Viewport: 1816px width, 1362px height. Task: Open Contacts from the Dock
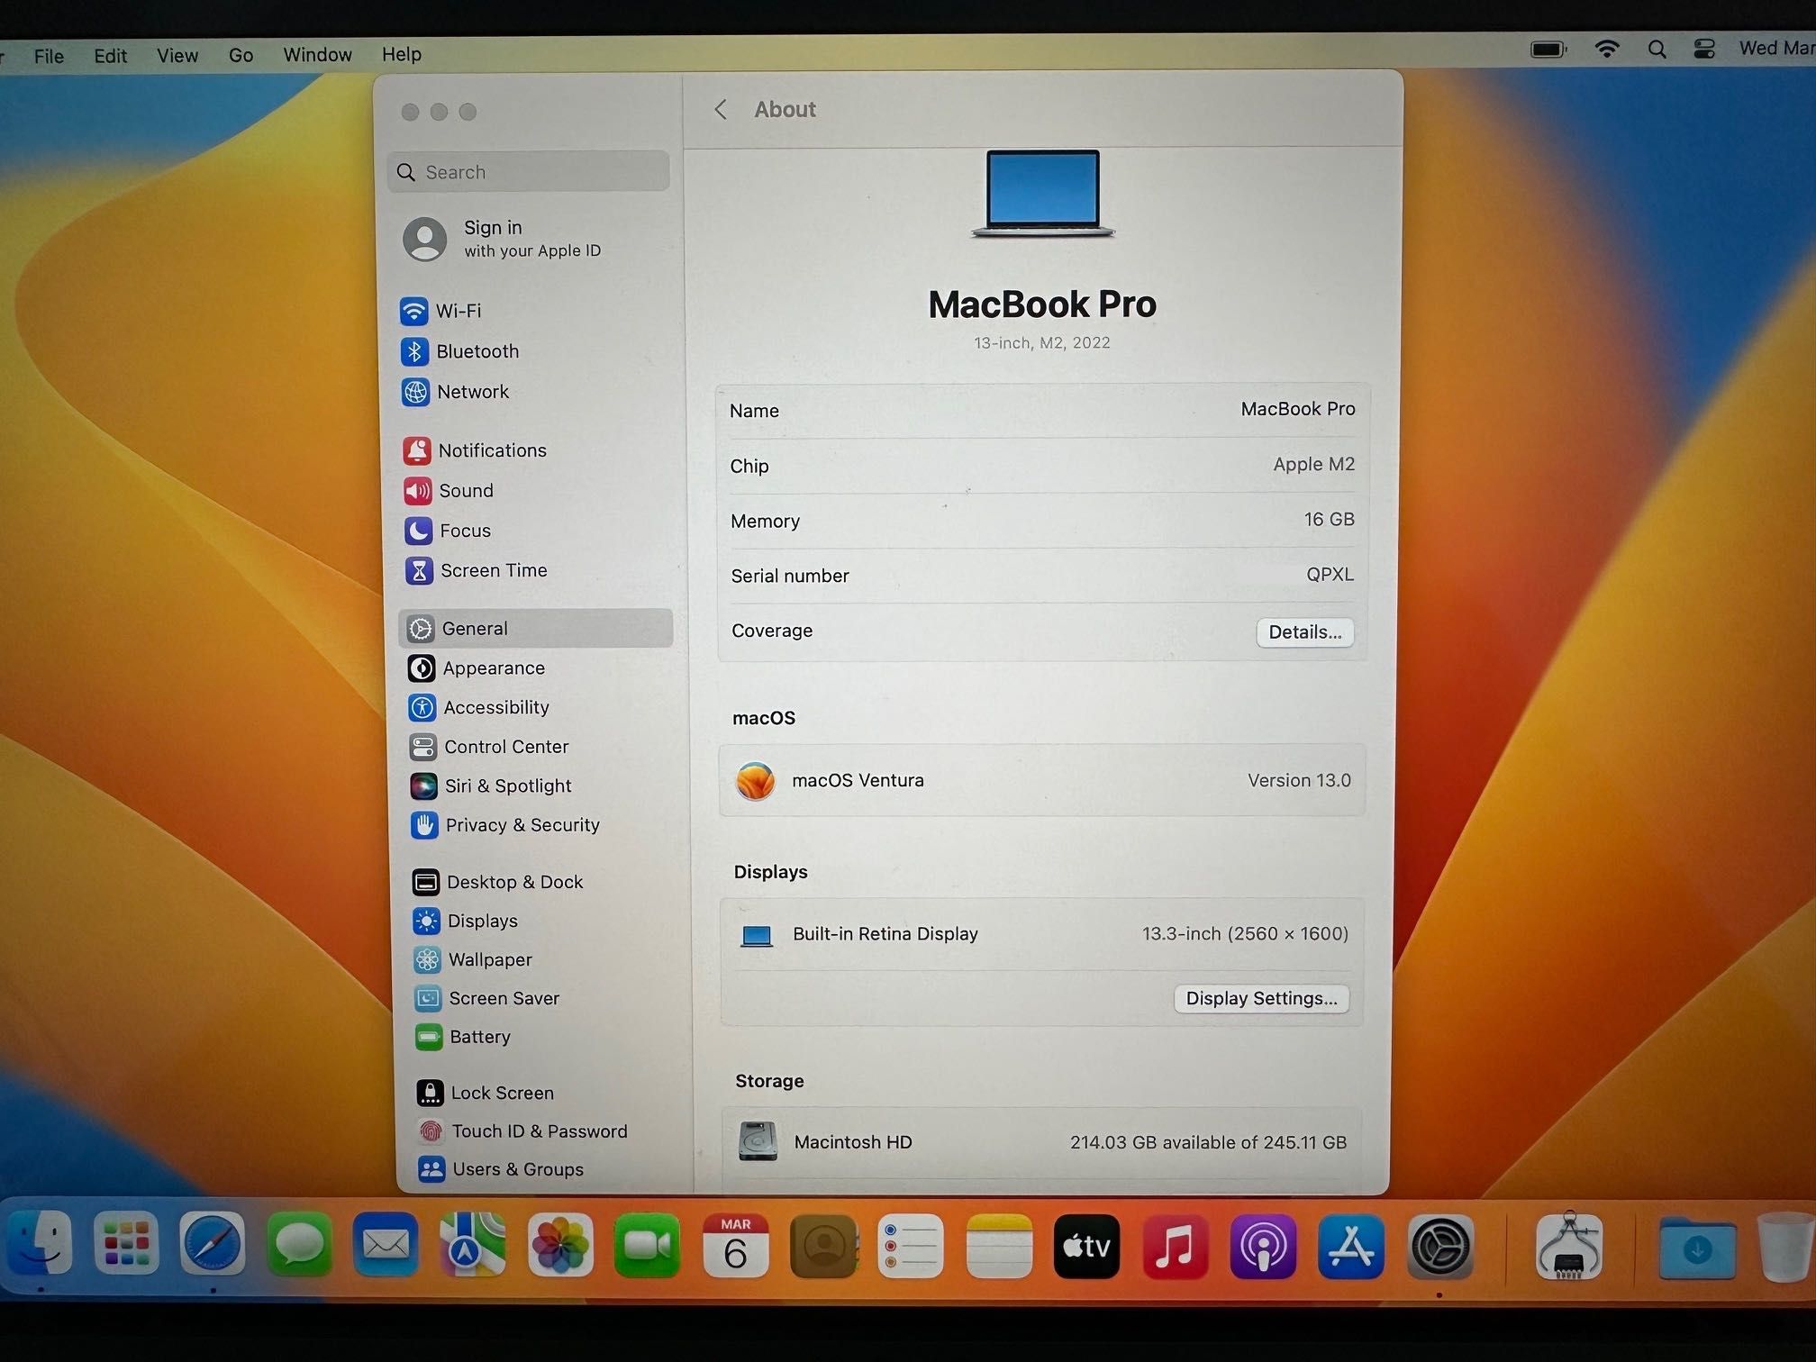(823, 1246)
